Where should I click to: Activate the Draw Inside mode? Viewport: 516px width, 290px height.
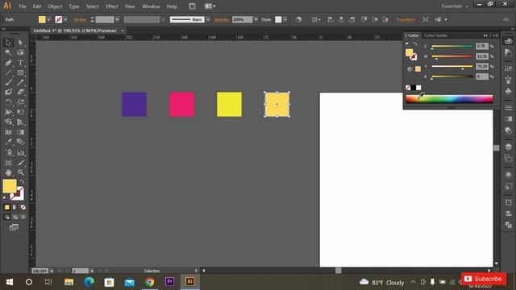point(23,217)
